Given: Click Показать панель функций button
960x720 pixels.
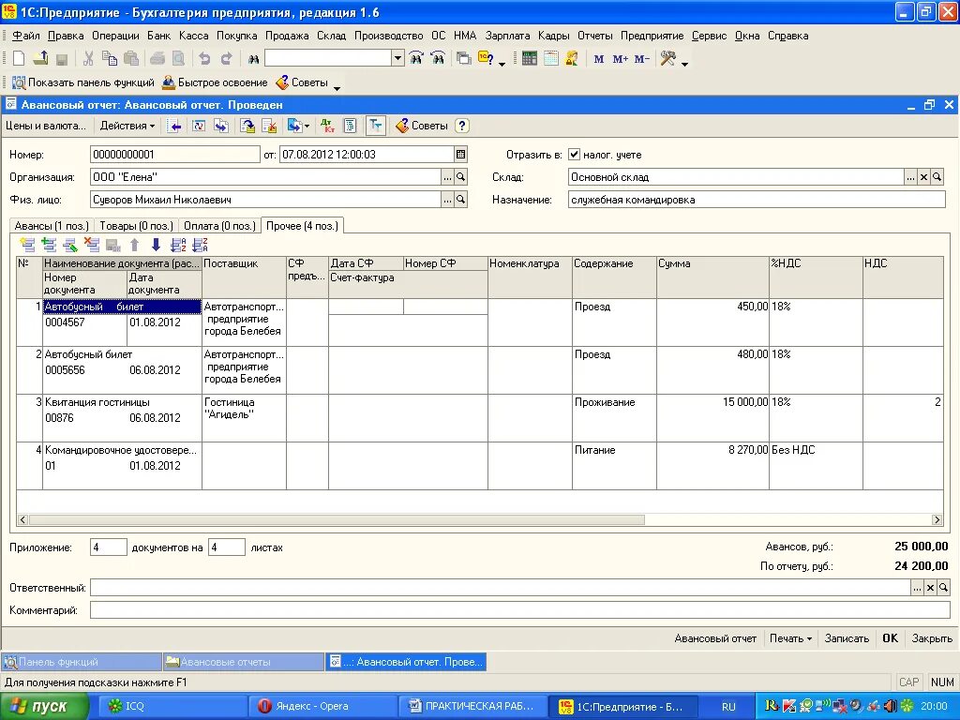Looking at the screenshot, I should click(x=83, y=82).
